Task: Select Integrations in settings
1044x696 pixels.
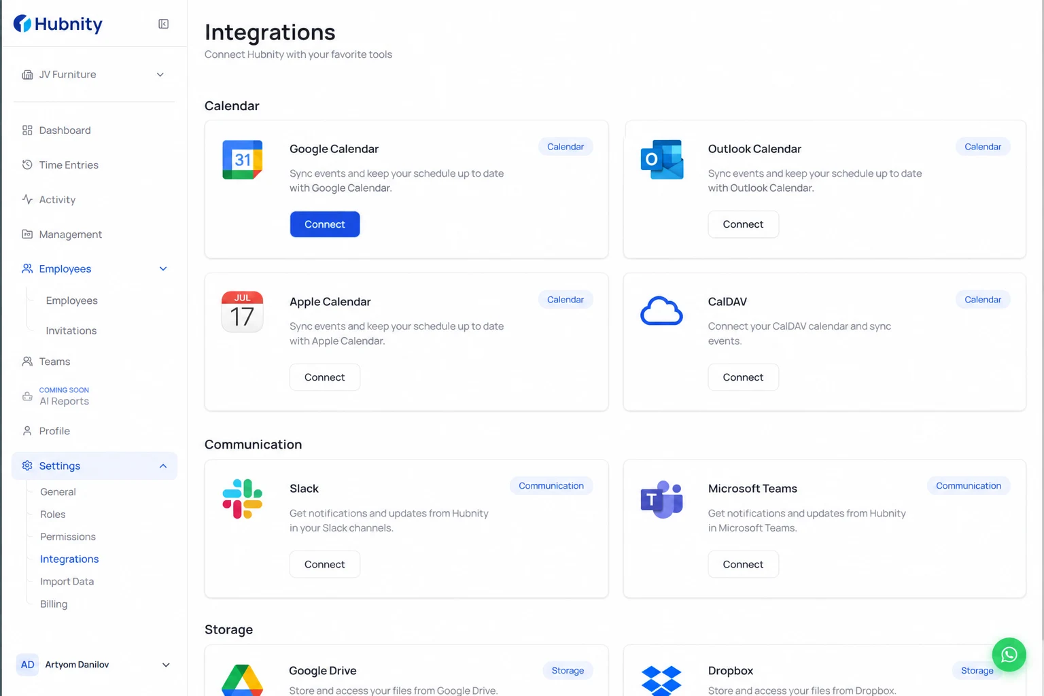Action: pos(69,559)
